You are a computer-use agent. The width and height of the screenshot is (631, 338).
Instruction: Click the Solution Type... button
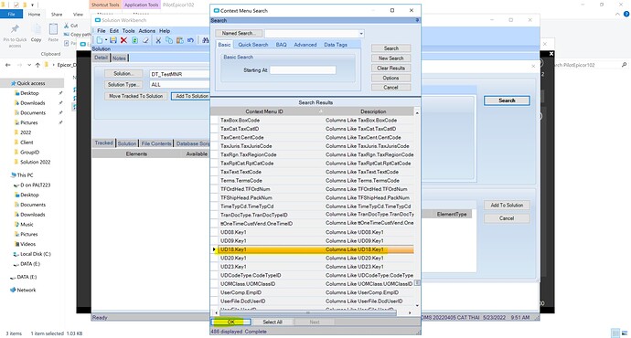click(123, 84)
